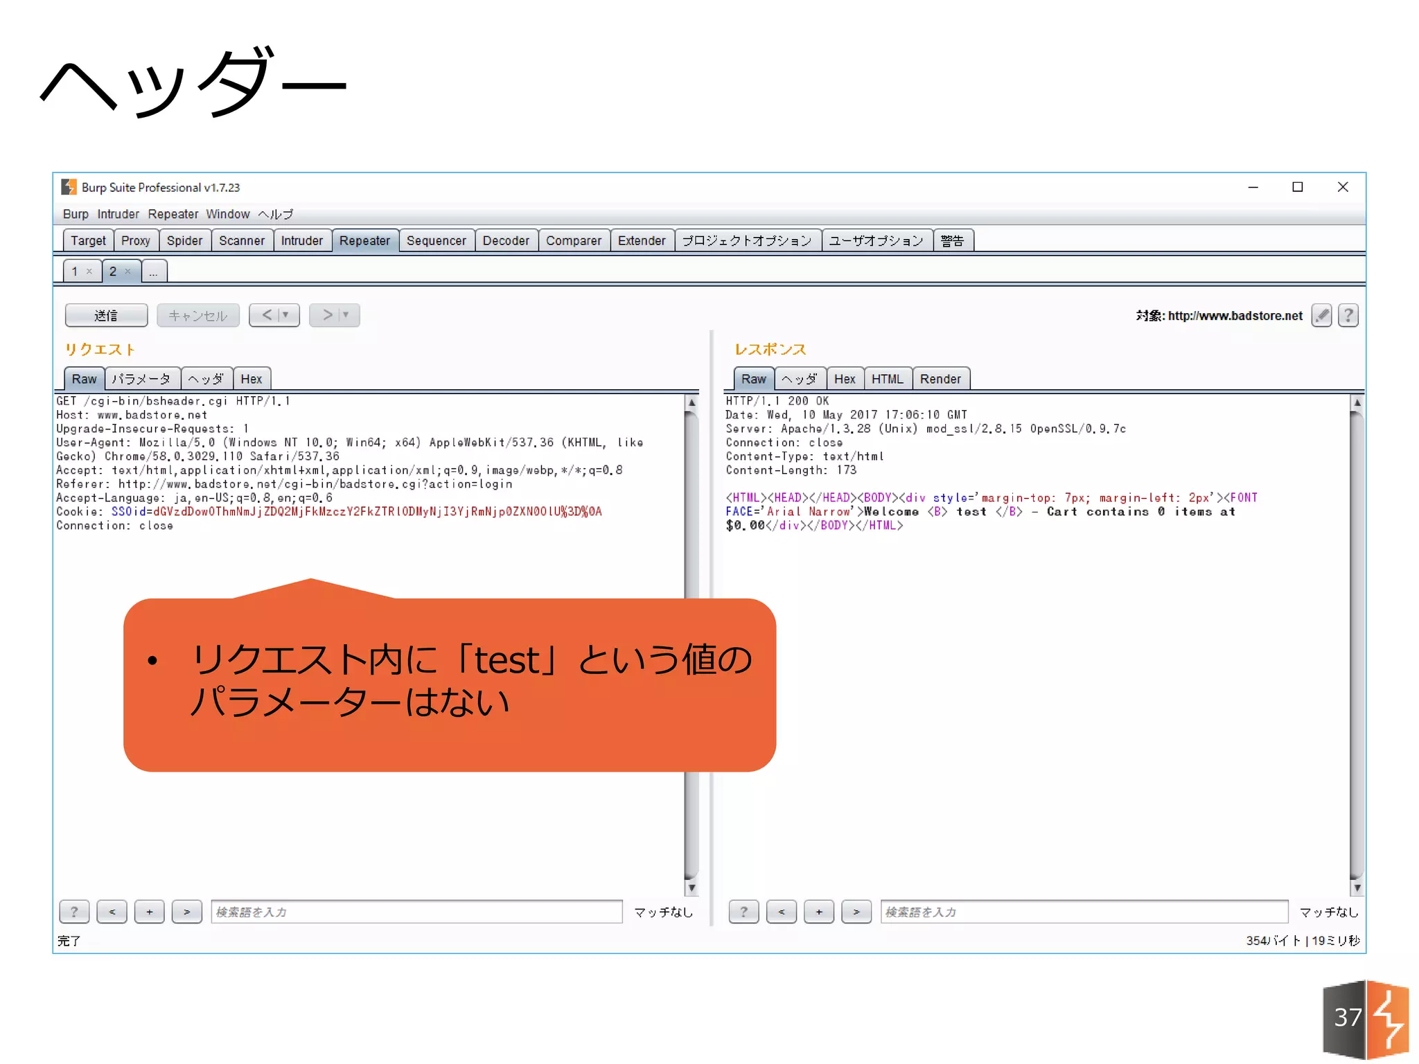The image size is (1419, 1064).
Task: Go to next match in request search
Action: [186, 912]
